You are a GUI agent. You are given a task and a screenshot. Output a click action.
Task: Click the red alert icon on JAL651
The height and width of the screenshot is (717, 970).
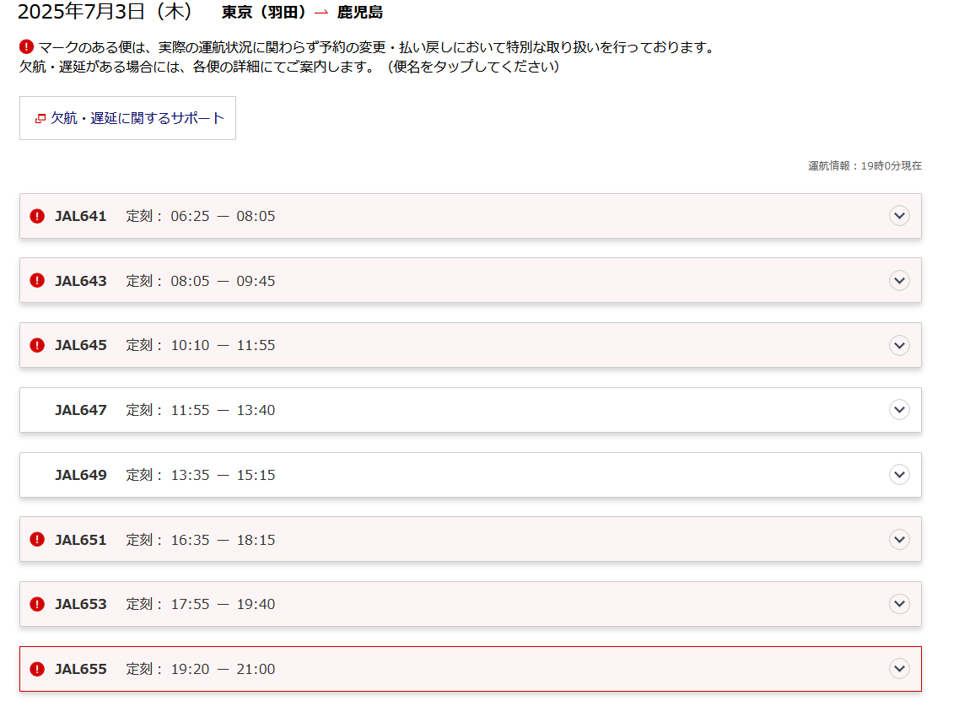point(37,540)
